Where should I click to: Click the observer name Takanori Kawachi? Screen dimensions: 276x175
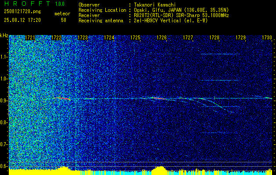[155, 5]
